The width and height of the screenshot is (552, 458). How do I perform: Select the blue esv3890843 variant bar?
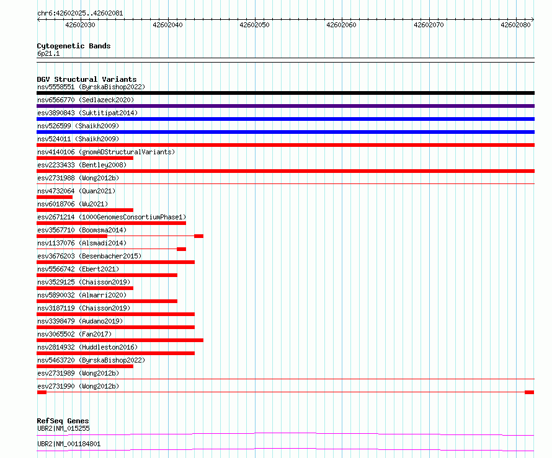click(x=285, y=119)
